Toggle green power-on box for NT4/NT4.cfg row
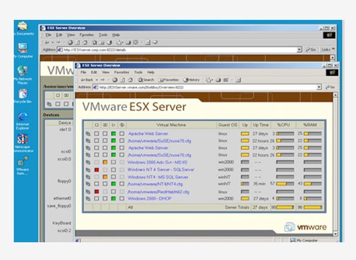 click(114, 184)
